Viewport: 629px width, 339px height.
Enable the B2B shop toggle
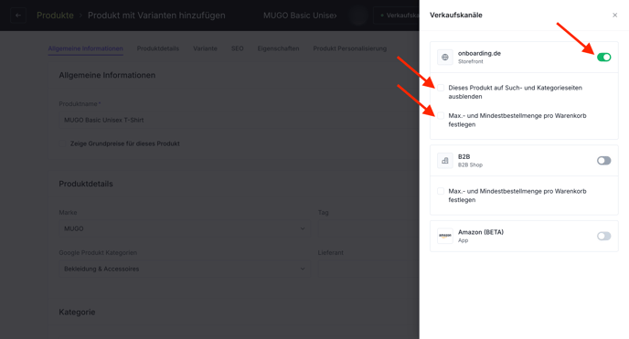click(x=603, y=161)
